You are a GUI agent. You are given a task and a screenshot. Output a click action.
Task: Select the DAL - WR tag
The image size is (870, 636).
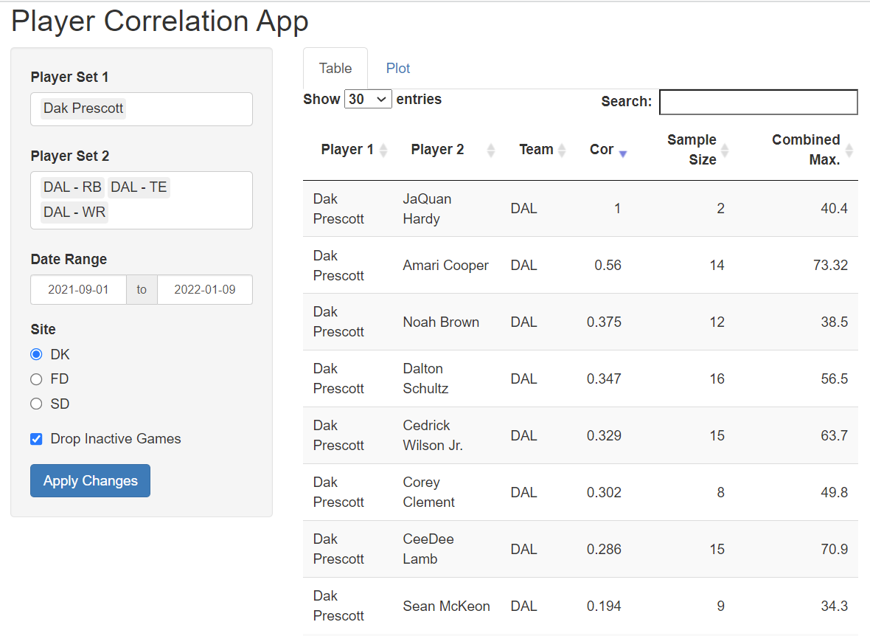[74, 212]
